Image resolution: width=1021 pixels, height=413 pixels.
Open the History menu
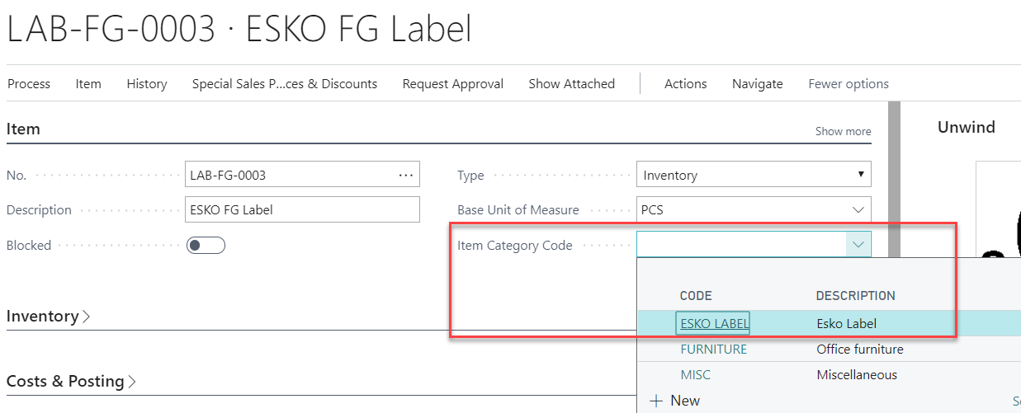pos(147,84)
